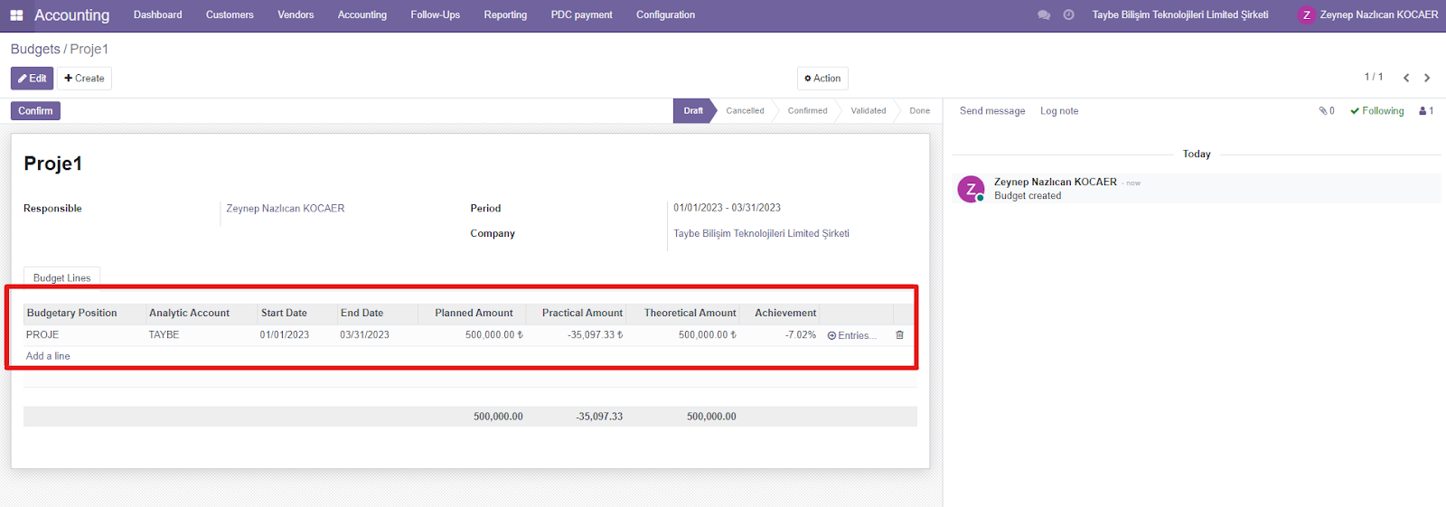Select the Cancelled status stage

pyautogui.click(x=745, y=111)
